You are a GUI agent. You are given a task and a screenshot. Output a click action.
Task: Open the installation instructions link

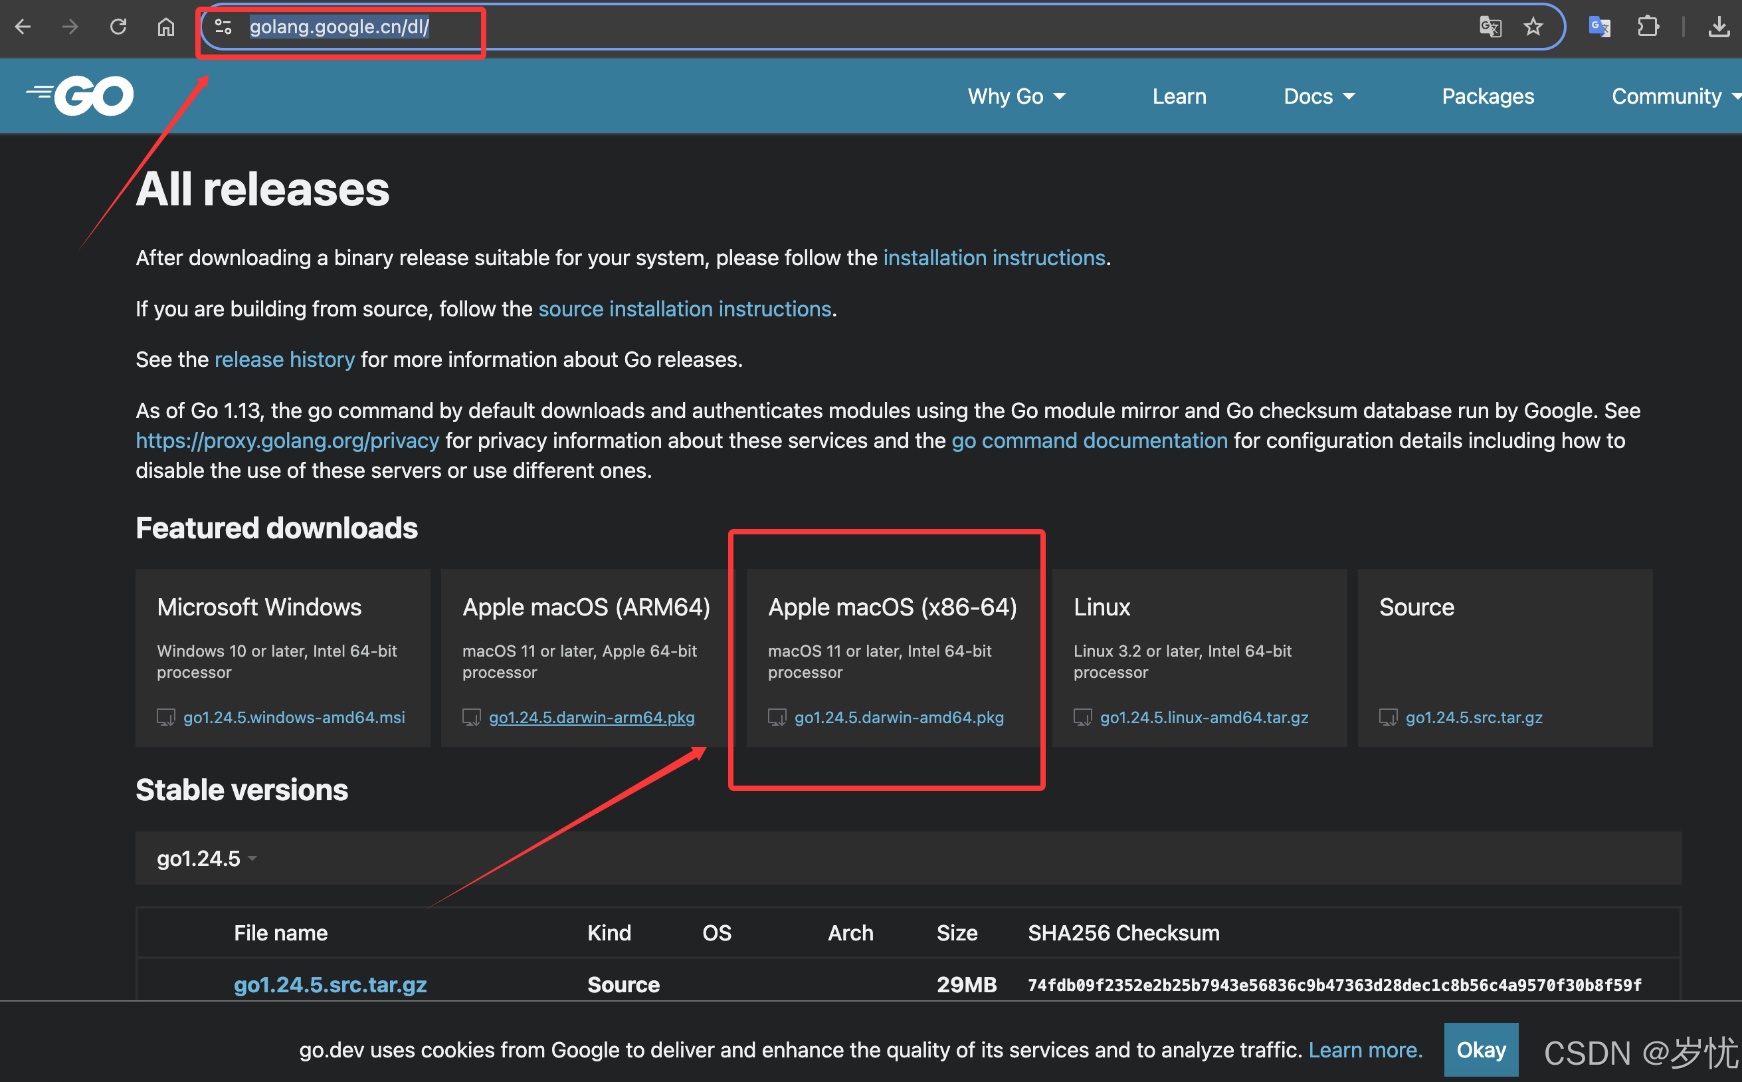click(994, 258)
